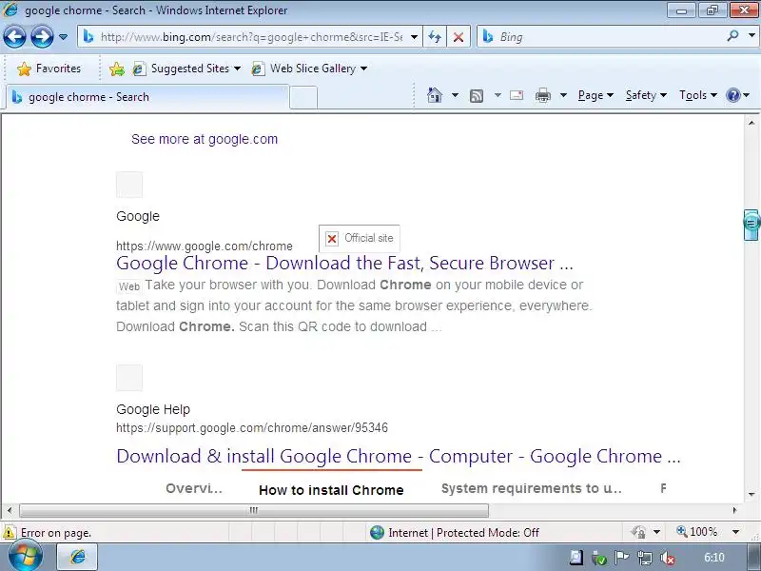Open a new blank tab
This screenshot has width=761, height=571.
pos(303,97)
